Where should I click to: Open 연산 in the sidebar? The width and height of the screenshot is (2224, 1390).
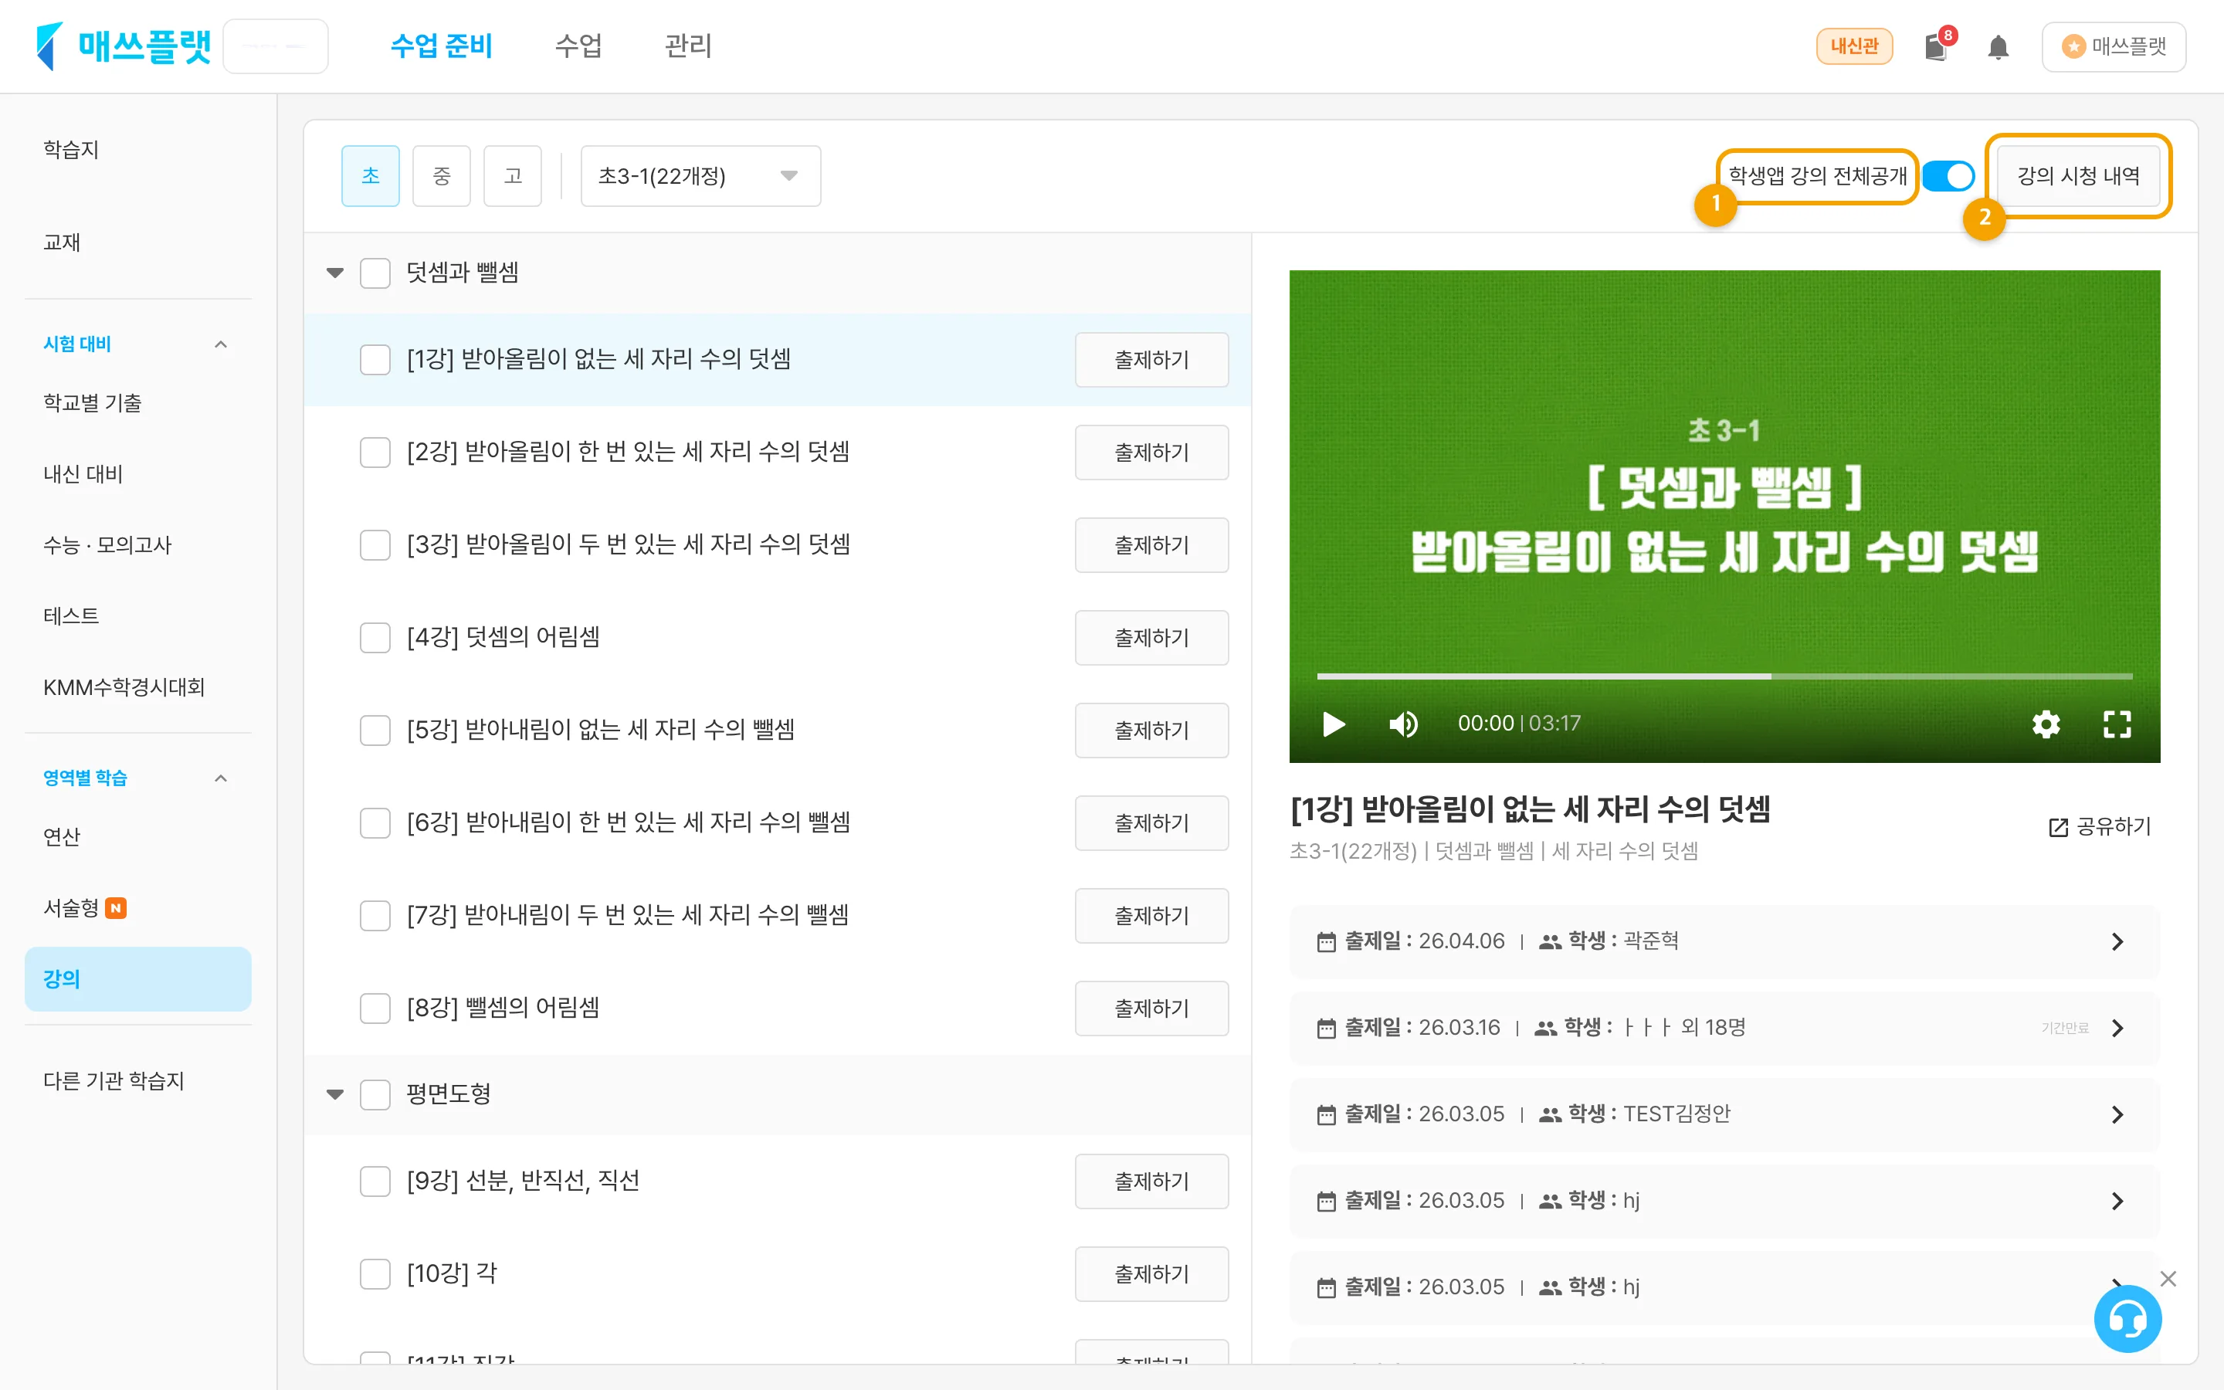[62, 838]
